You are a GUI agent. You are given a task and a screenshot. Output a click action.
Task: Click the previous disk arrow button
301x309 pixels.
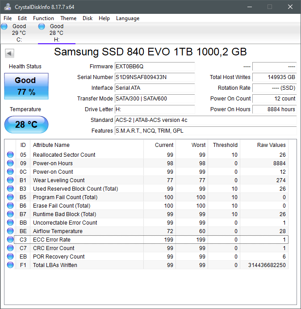[9, 53]
